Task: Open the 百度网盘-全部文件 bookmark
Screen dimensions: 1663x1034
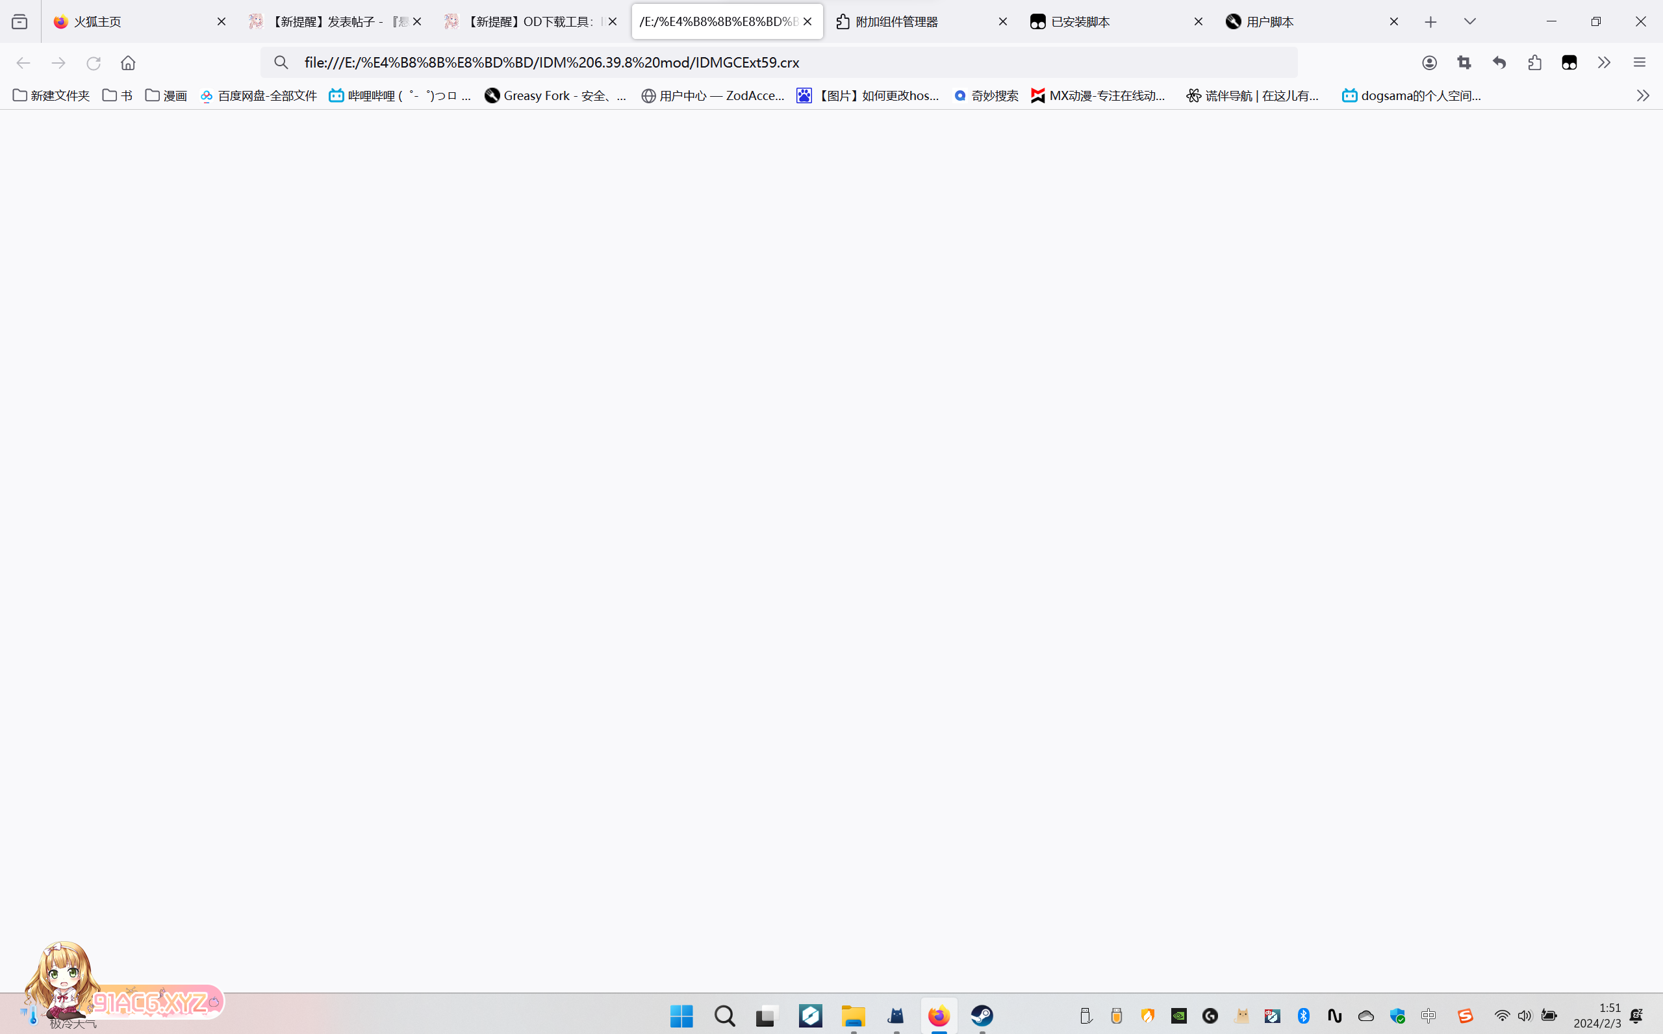Action: pos(259,95)
